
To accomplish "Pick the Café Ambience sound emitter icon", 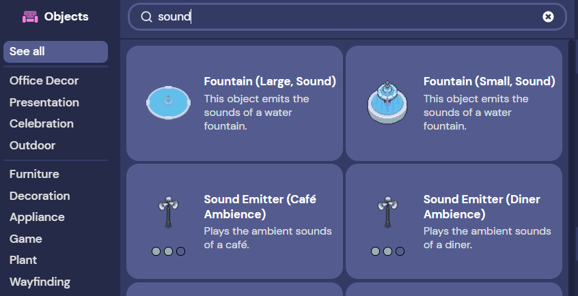I will (169, 211).
